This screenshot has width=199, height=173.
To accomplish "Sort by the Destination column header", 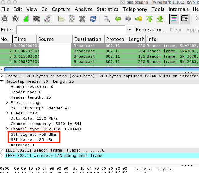I will 89,39.
